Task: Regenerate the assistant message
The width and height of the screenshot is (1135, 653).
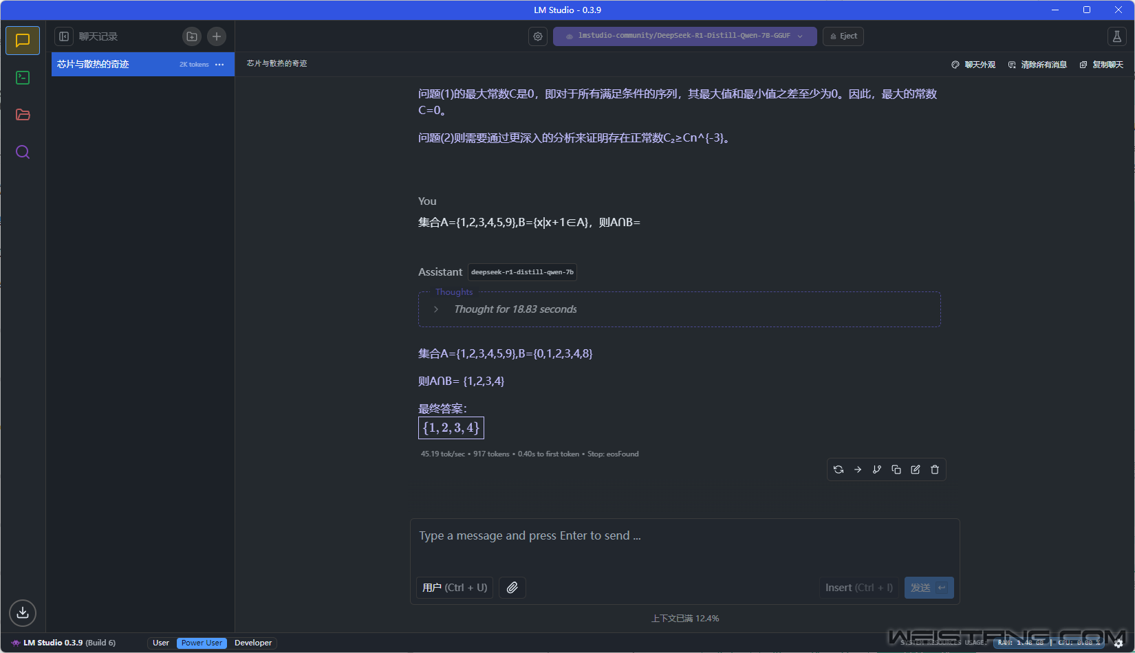Action: [839, 469]
